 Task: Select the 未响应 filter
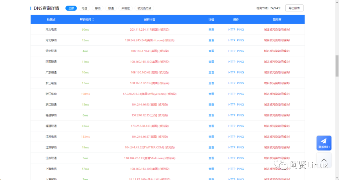[x=126, y=8]
